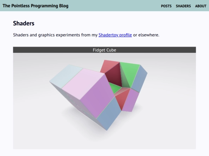Click the Fidget Cube title bar
This screenshot has height=156, width=209.
coord(104,50)
